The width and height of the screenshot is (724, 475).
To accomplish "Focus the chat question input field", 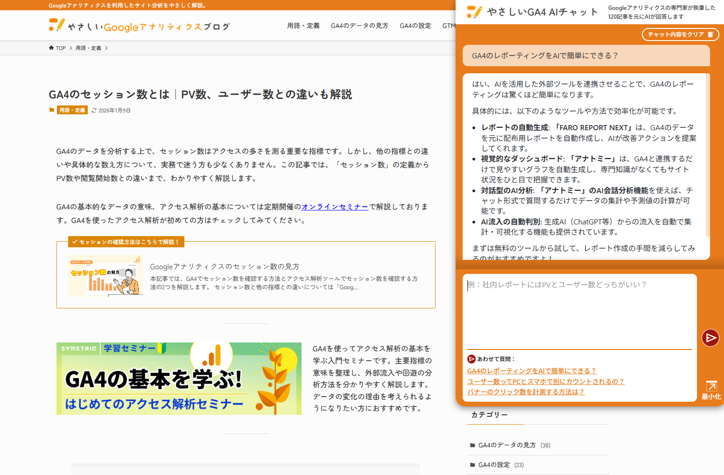I will (580, 312).
